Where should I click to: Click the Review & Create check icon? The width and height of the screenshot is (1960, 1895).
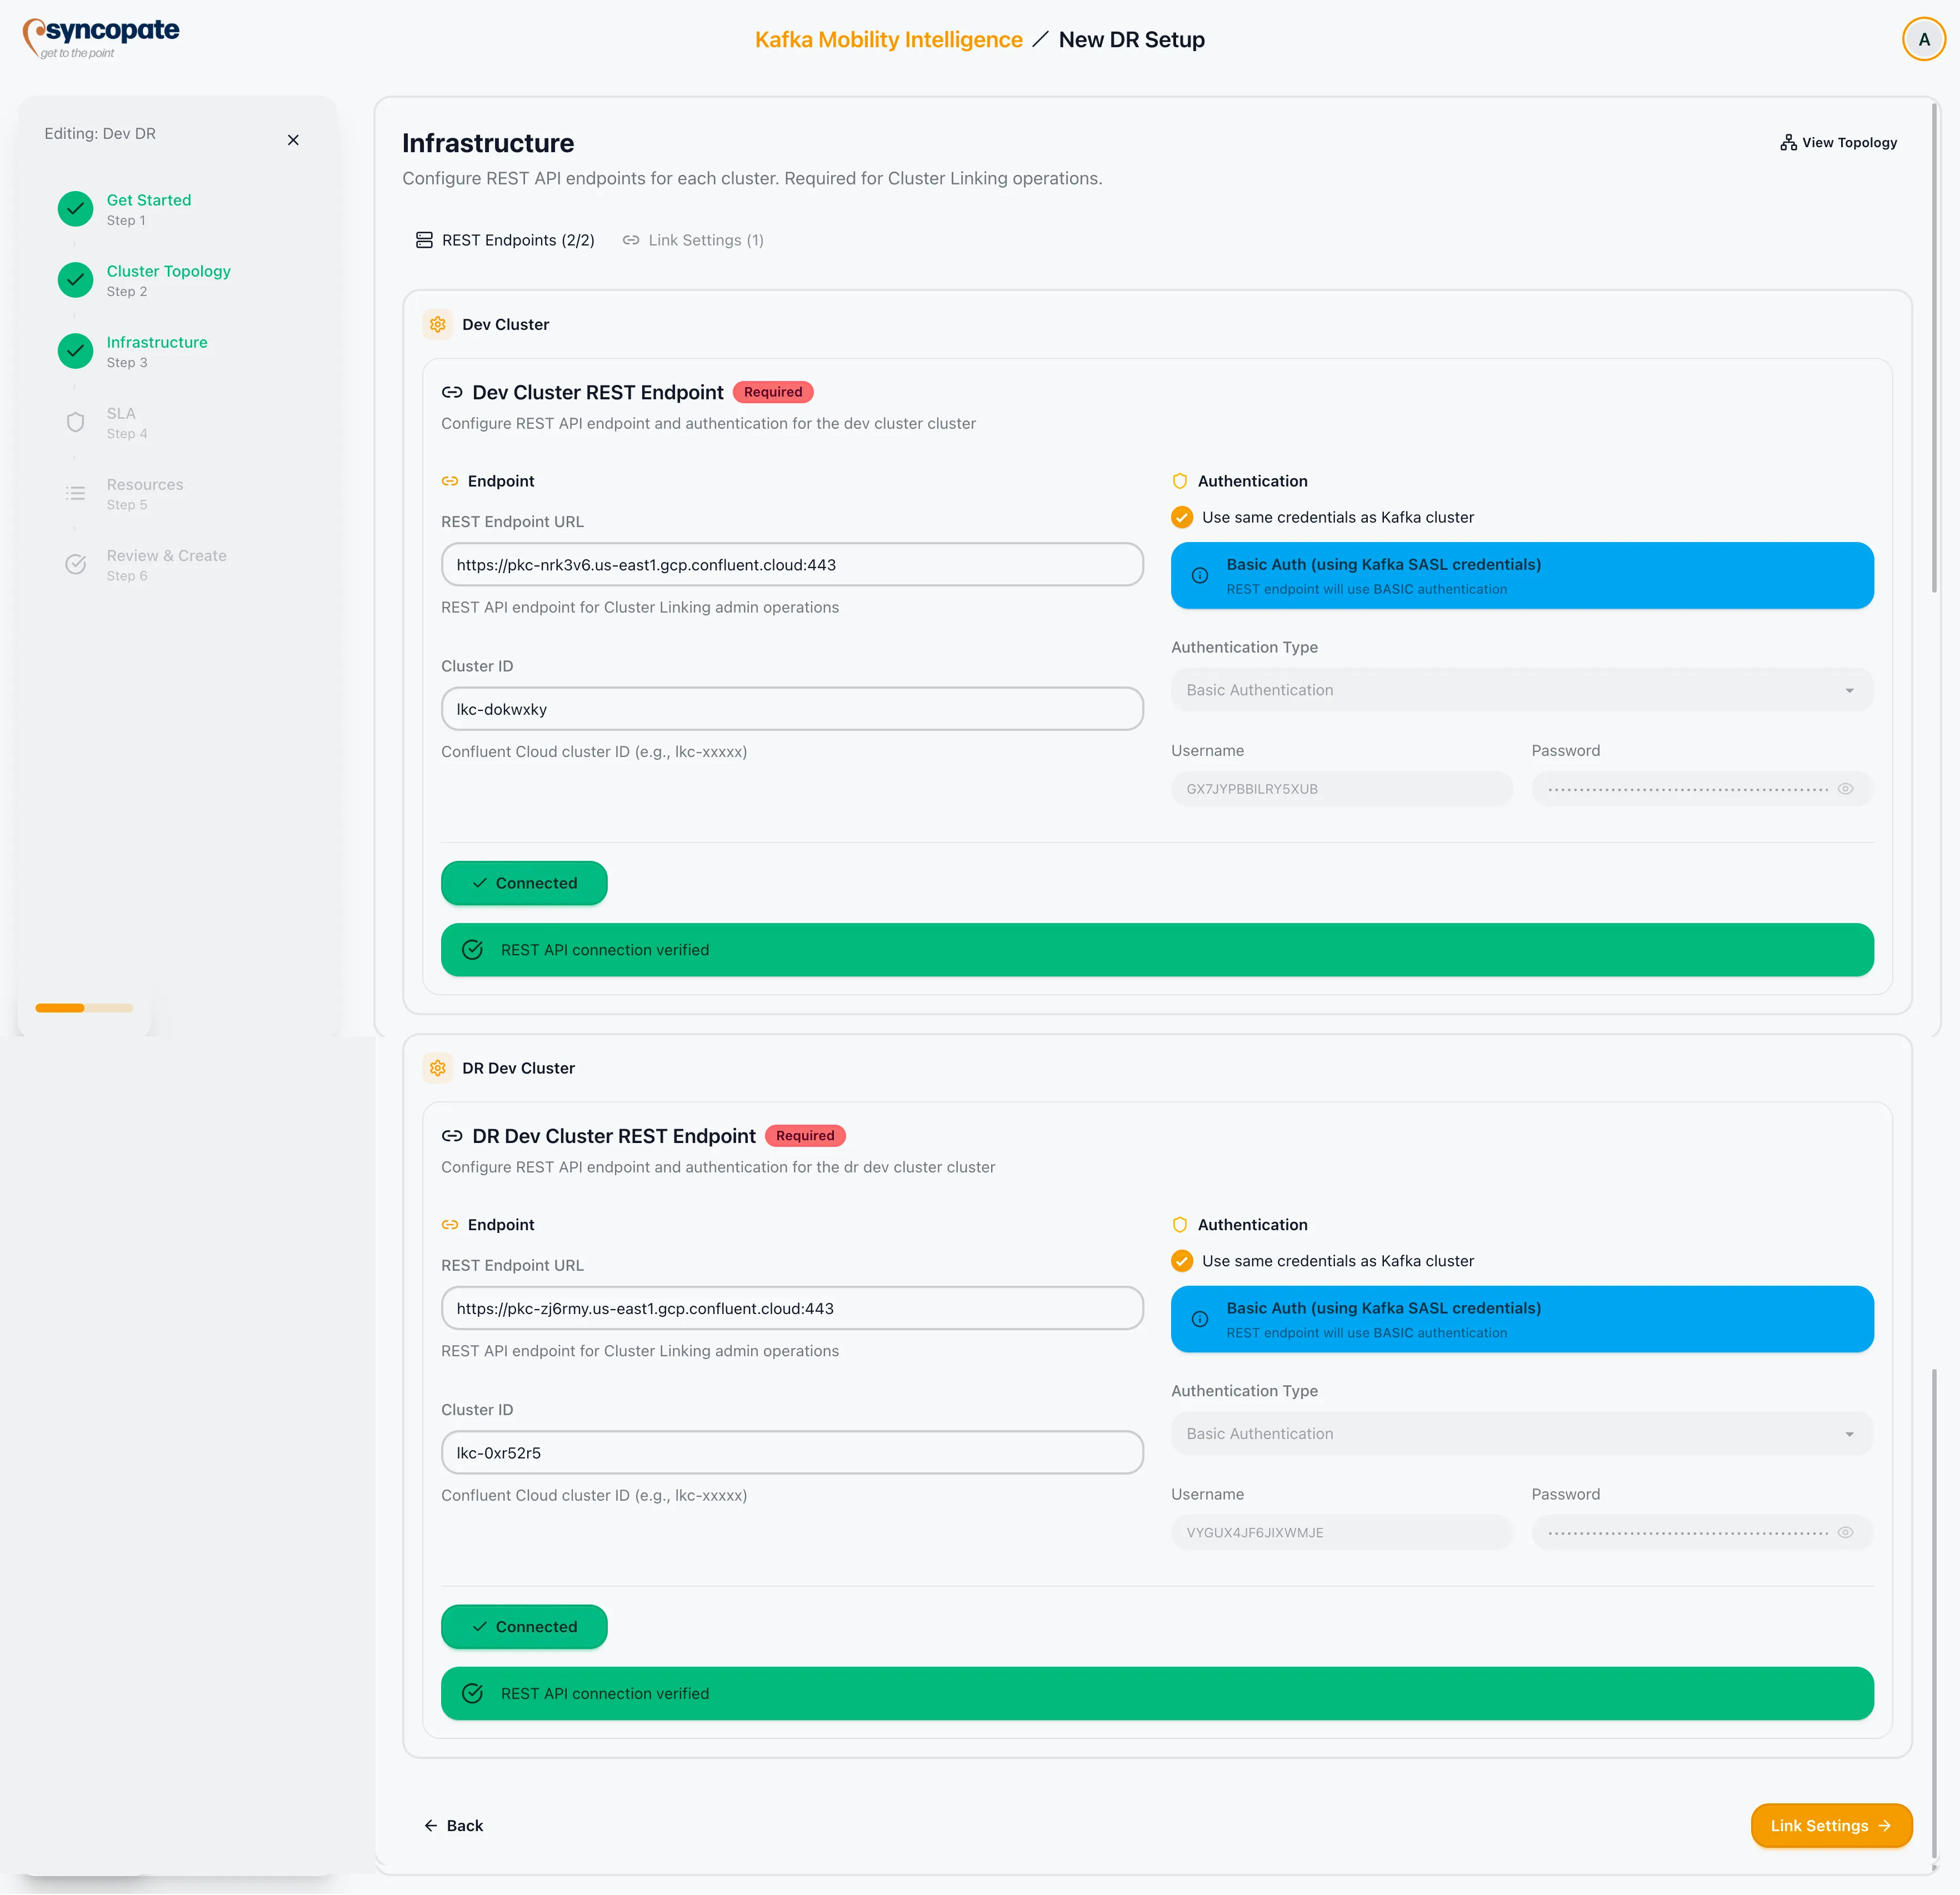coord(75,565)
